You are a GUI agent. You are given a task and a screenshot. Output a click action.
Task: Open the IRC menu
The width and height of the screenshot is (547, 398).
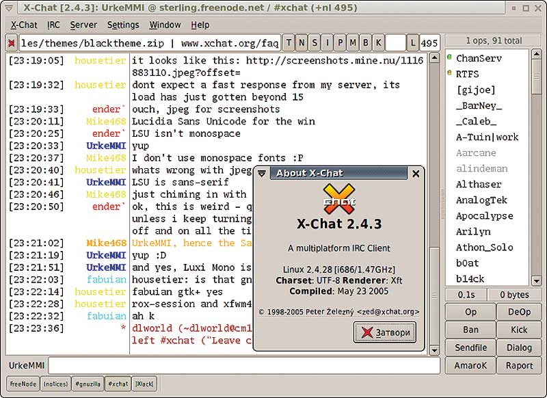point(54,25)
